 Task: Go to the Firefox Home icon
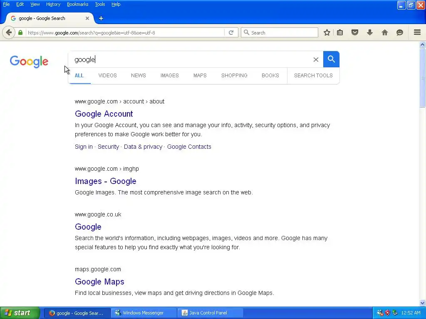[x=385, y=33]
